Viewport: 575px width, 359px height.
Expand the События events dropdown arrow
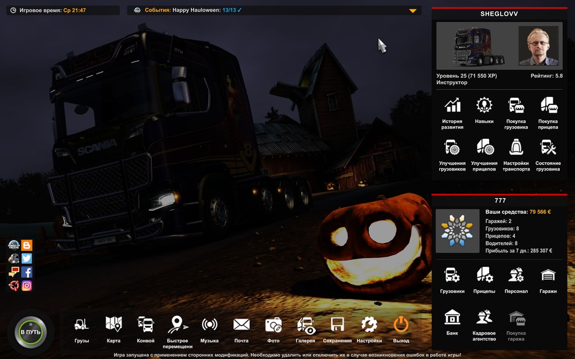click(413, 11)
